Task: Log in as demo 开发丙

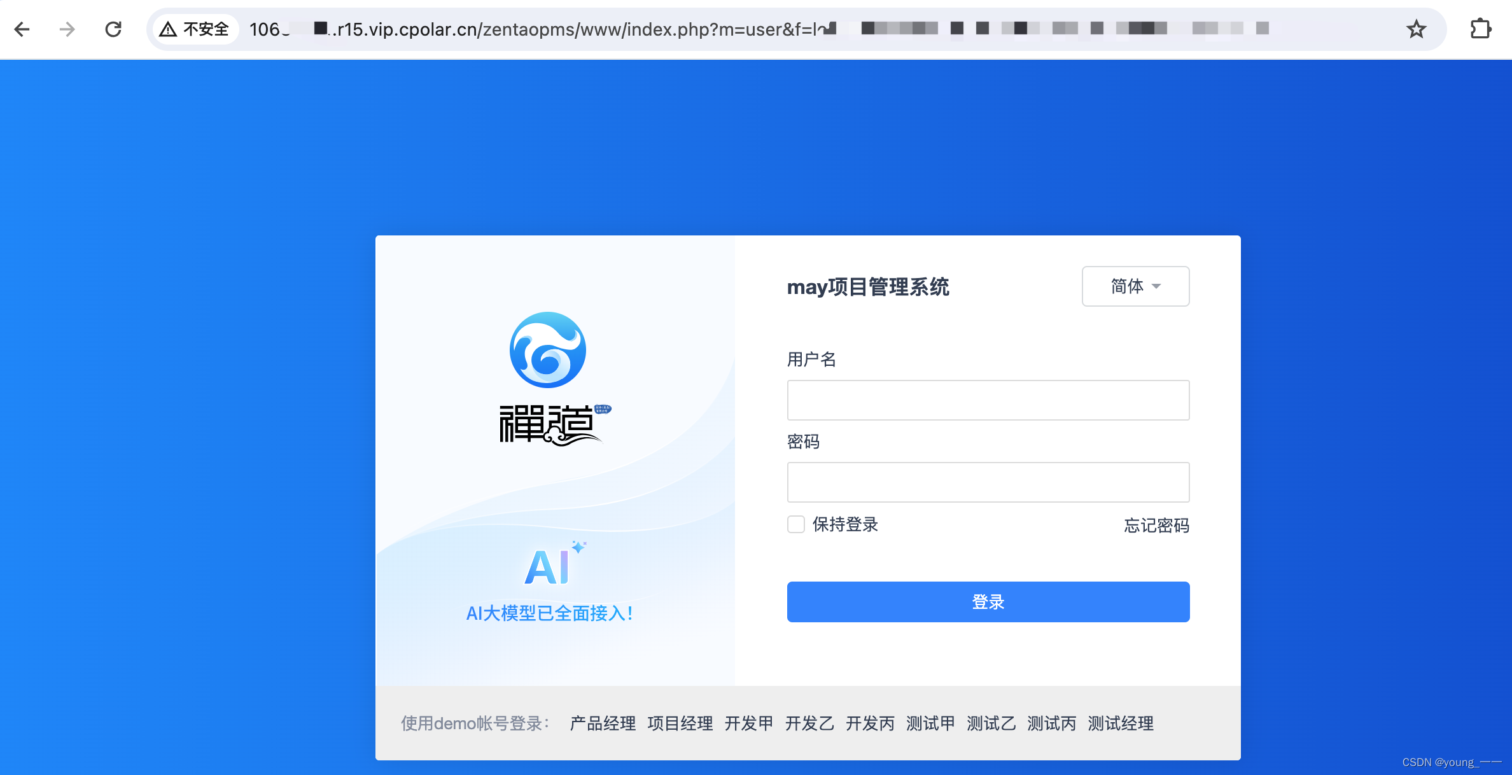Action: [x=870, y=723]
